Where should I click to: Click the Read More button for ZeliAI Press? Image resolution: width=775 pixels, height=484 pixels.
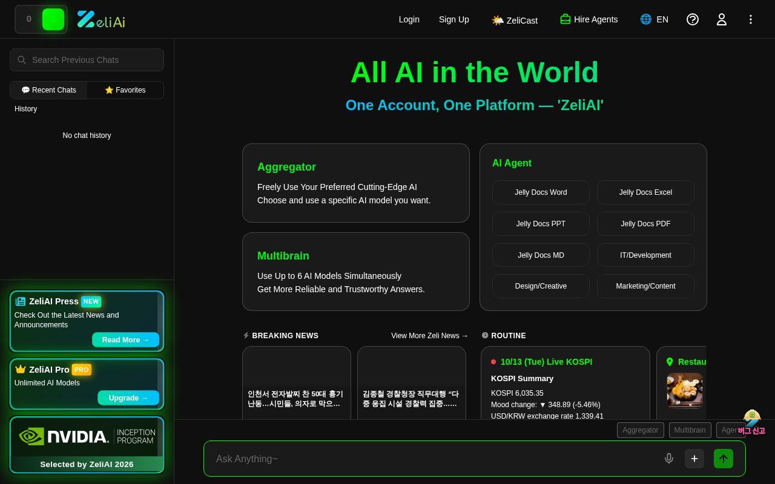click(x=126, y=340)
